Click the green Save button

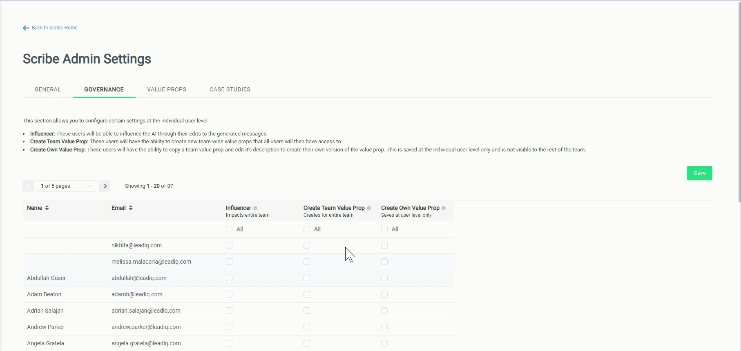(x=699, y=173)
